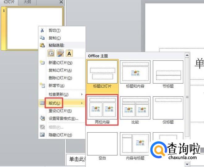This screenshot has width=204, height=167.
Task: Choose paste keep source formatting icon
Action: (x=60, y=53)
